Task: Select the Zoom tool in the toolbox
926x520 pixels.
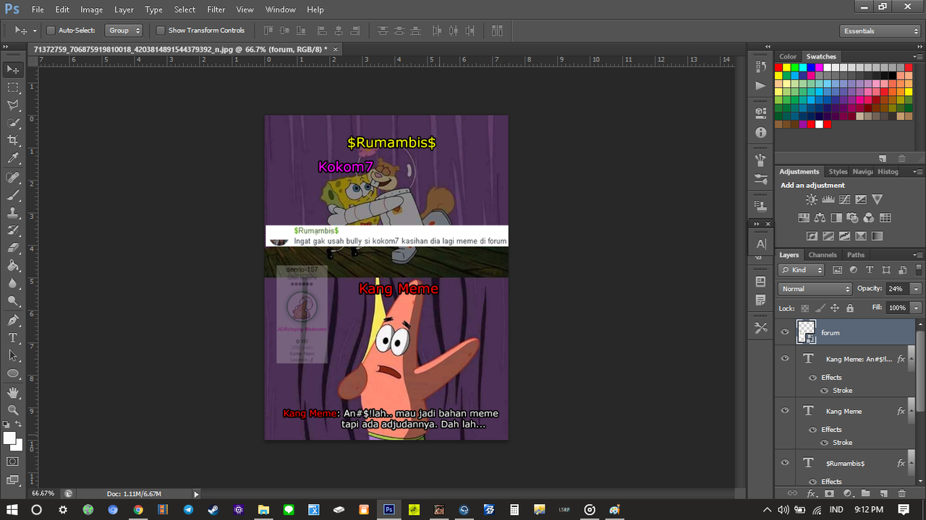Action: (x=13, y=410)
